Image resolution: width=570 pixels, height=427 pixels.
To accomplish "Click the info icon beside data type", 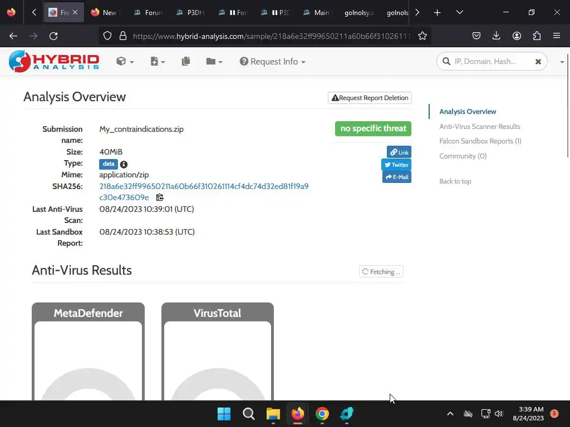I will pos(124,165).
